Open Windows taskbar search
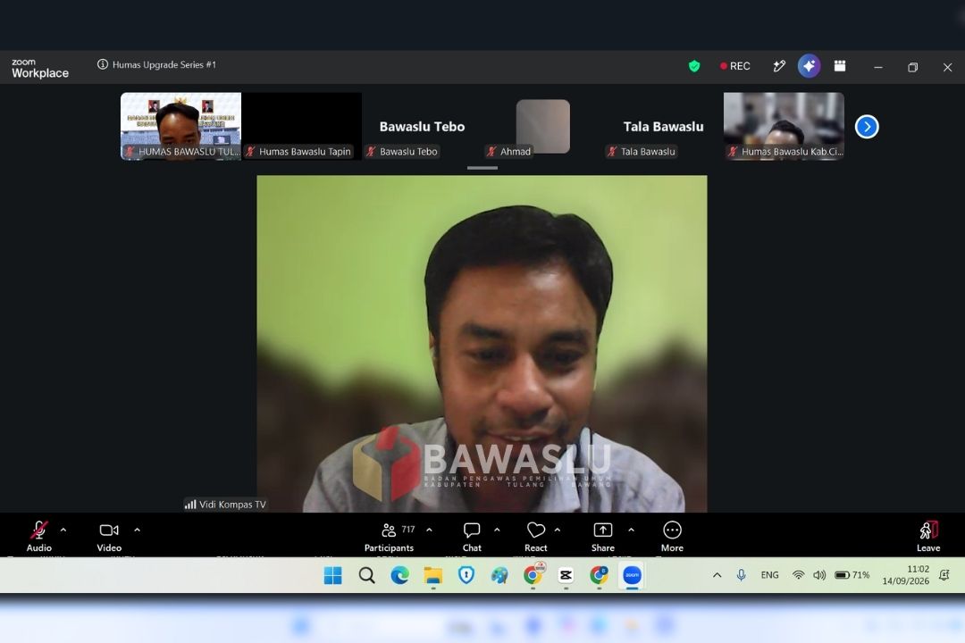The width and height of the screenshot is (965, 643). coord(367,575)
